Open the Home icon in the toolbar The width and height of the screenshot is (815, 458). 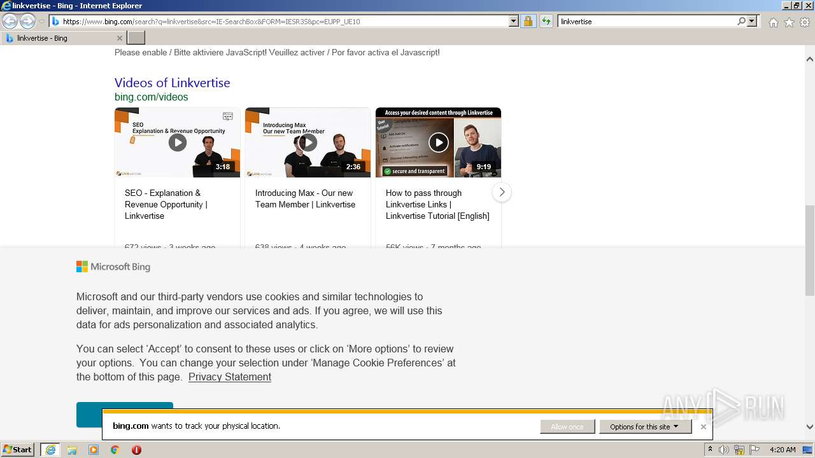pos(773,22)
